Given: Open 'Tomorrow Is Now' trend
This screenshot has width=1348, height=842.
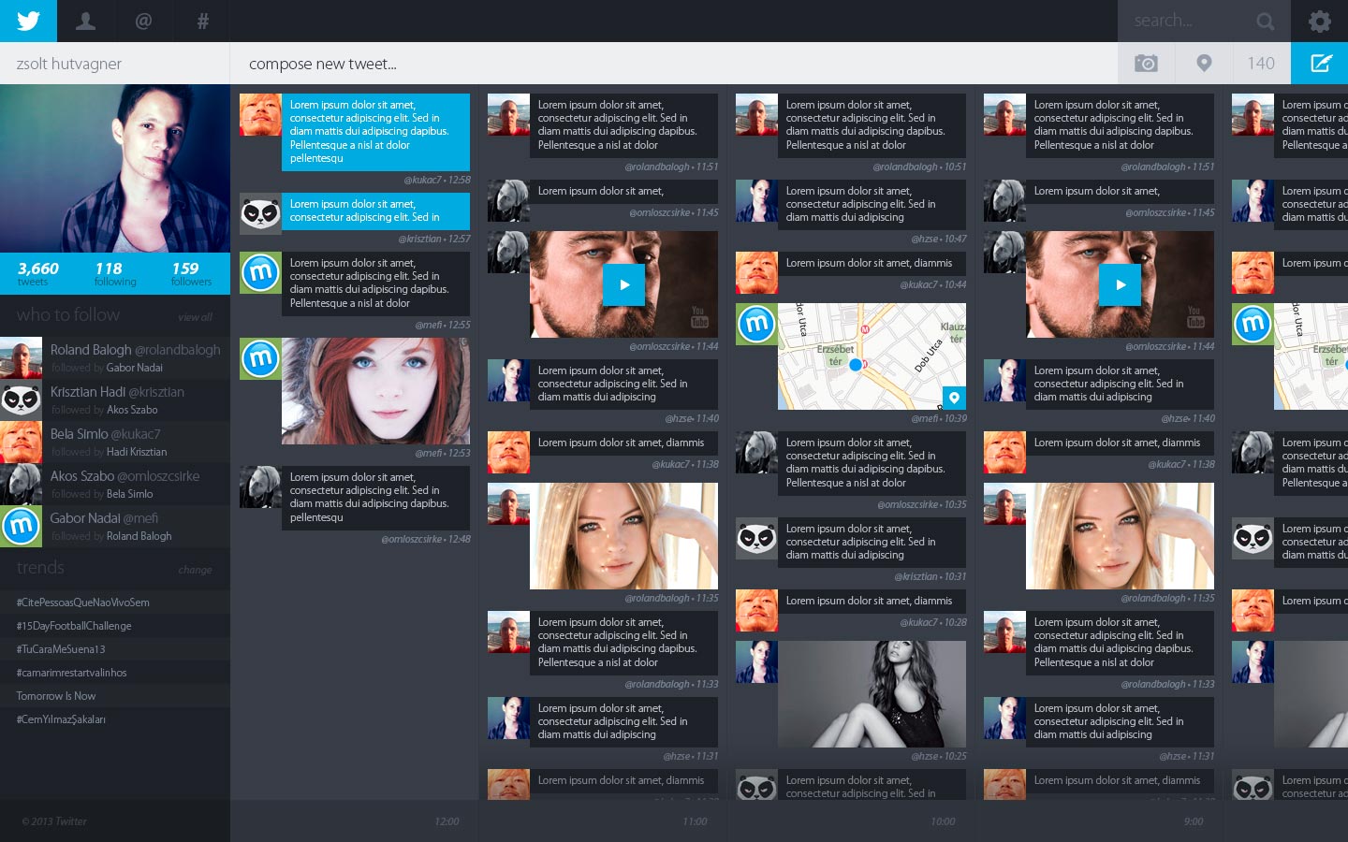Looking at the screenshot, I should point(56,696).
